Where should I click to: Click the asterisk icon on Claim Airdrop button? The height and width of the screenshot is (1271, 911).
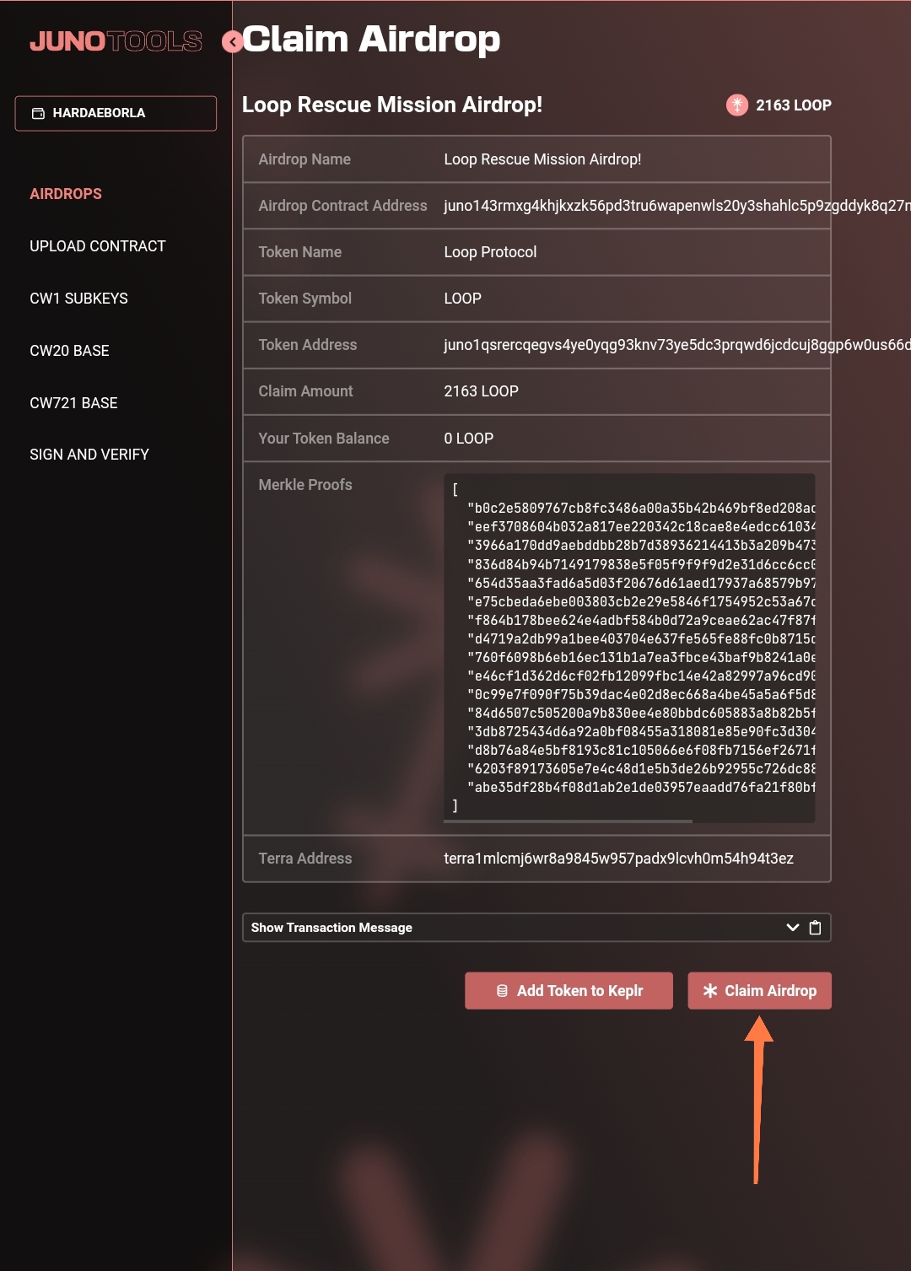(x=710, y=991)
